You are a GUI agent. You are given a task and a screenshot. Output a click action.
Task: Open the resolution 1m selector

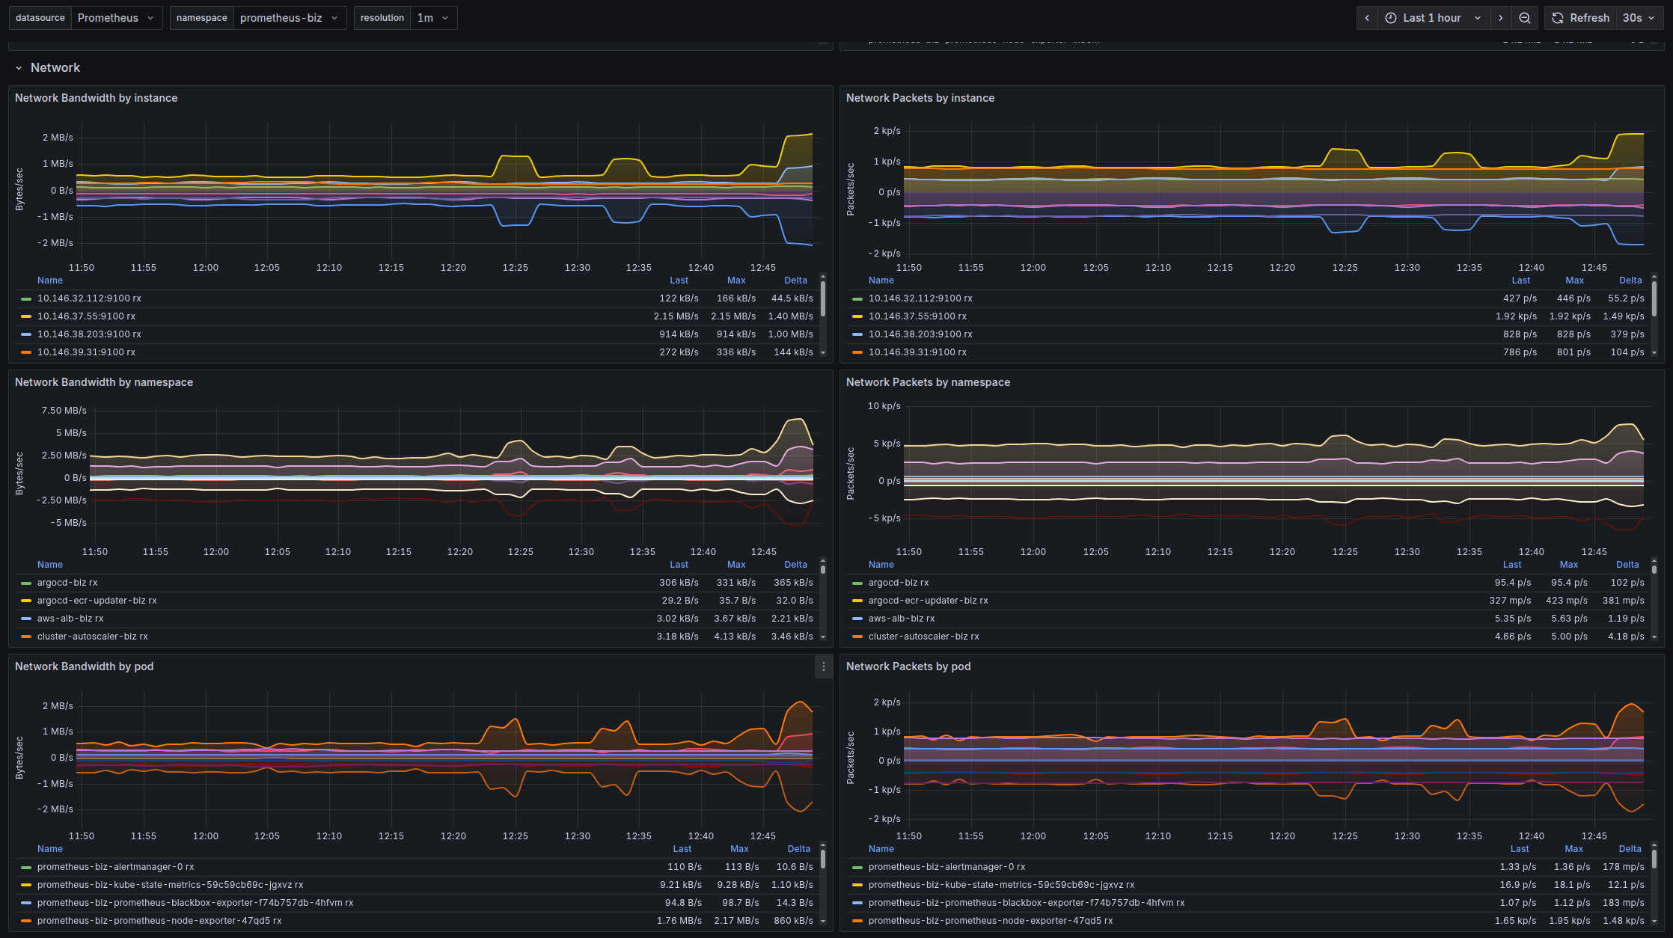tap(433, 18)
